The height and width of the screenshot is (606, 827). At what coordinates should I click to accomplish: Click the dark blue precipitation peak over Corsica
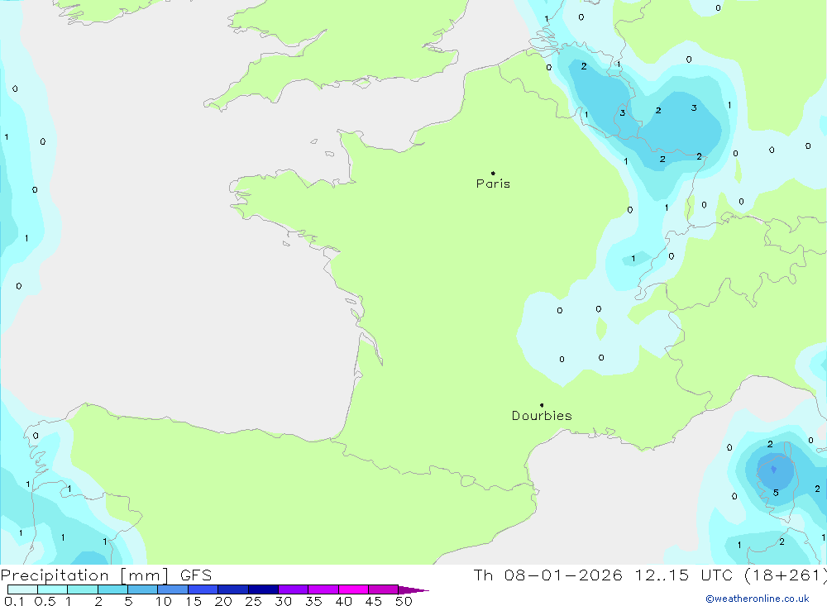pos(773,470)
